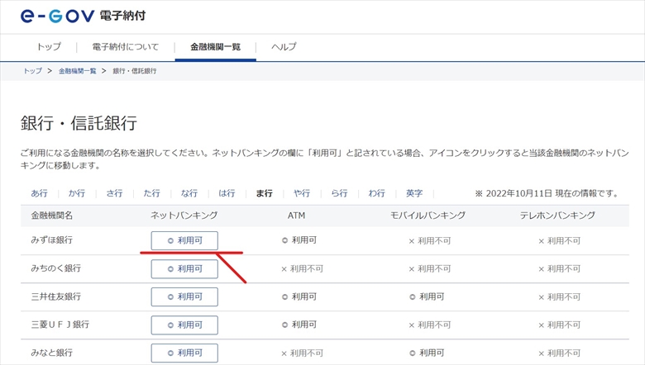Select the ま行 bank index
The image size is (645, 365).
pos(264,193)
